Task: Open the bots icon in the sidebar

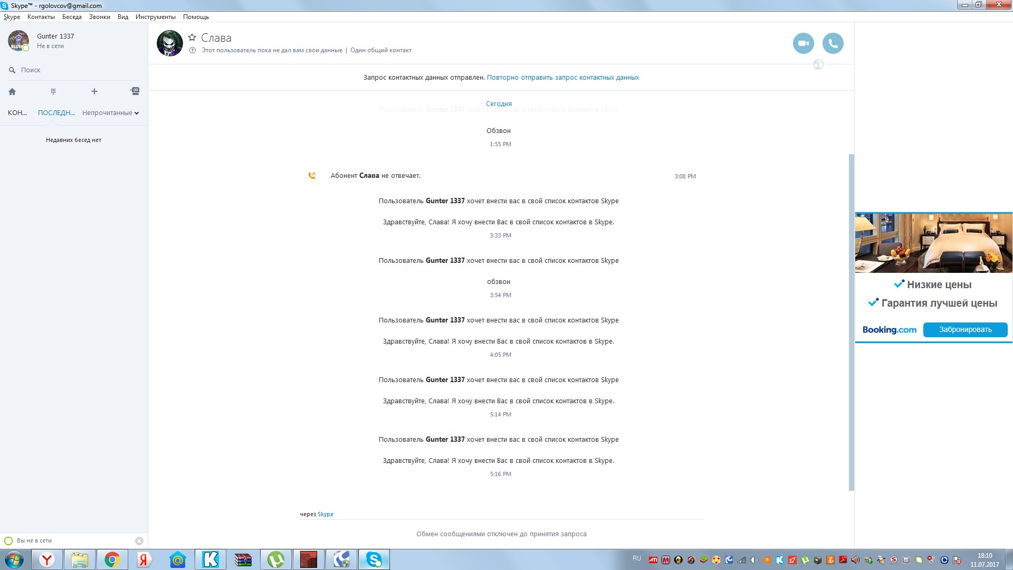Action: 135,91
